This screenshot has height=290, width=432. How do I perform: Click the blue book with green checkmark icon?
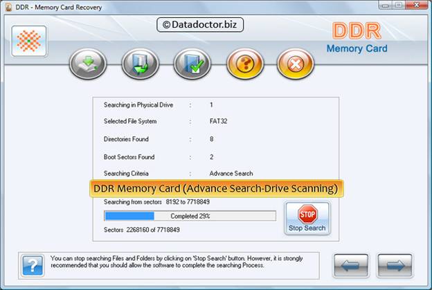point(192,64)
